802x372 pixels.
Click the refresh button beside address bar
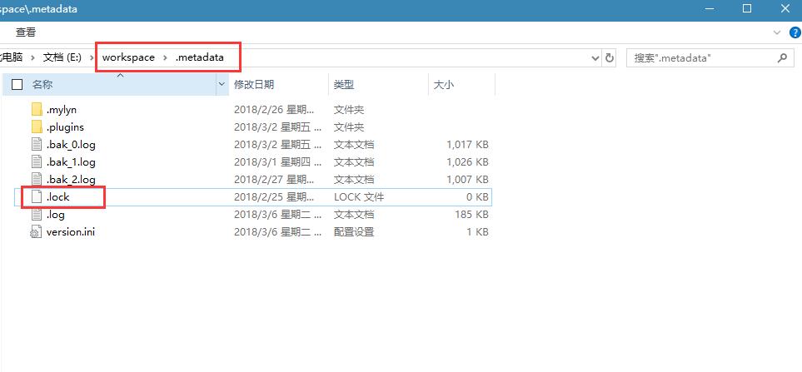coord(609,57)
